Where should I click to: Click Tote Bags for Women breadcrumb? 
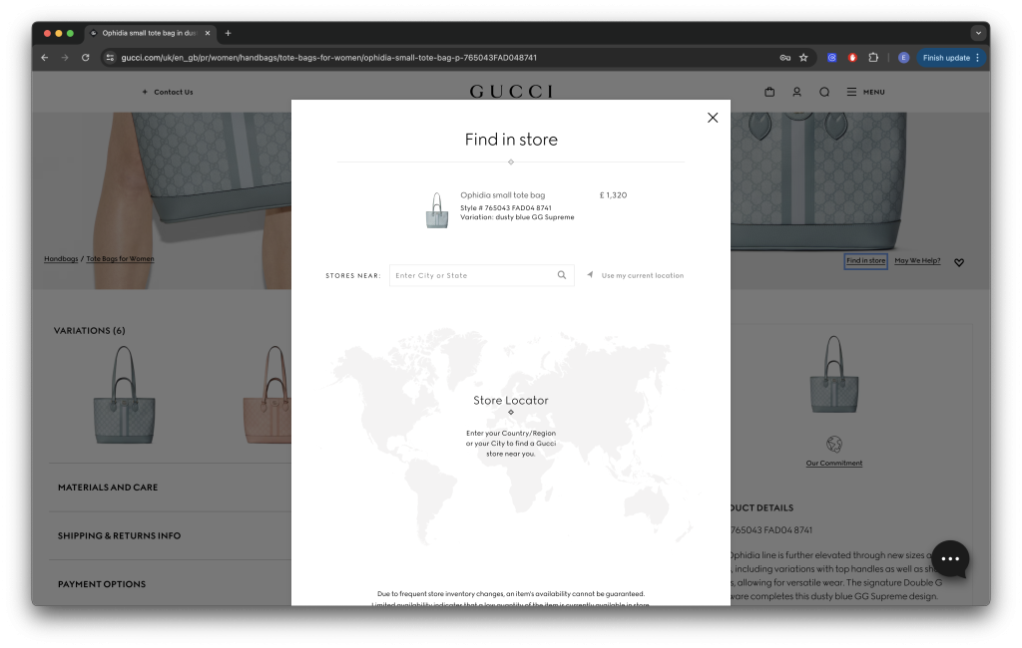[120, 259]
